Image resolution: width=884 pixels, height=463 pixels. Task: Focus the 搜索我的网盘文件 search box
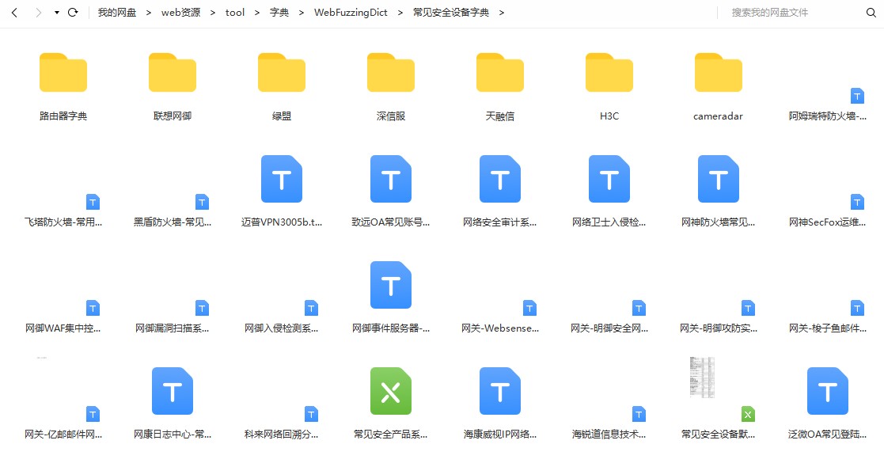tap(795, 13)
